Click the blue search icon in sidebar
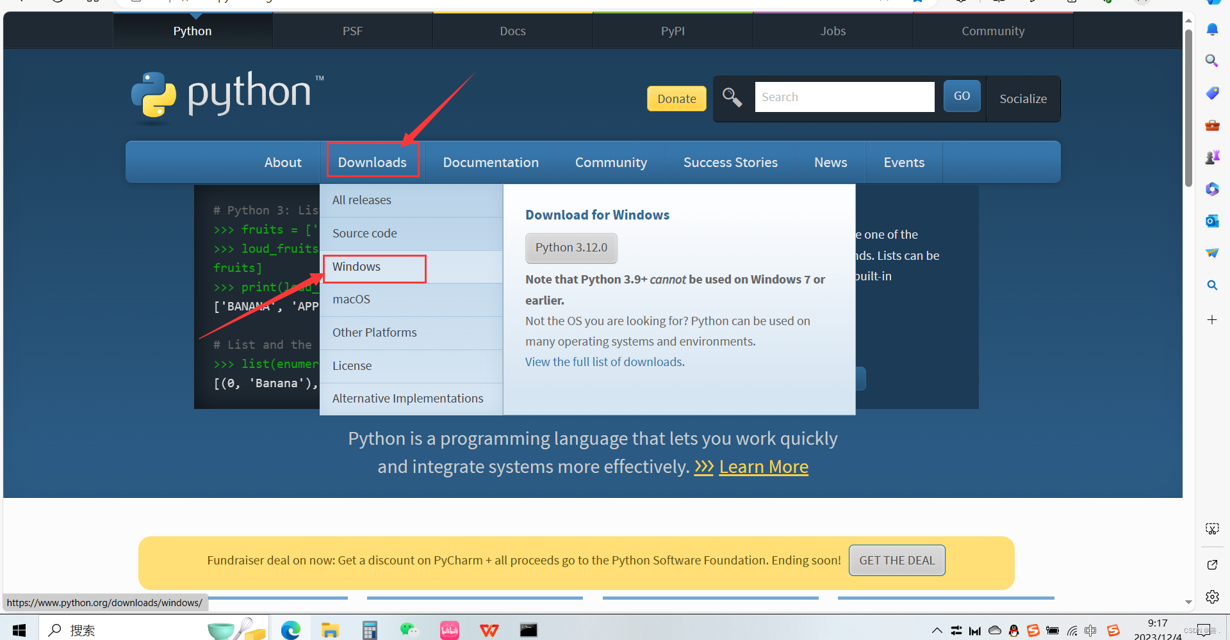 tap(1212, 285)
